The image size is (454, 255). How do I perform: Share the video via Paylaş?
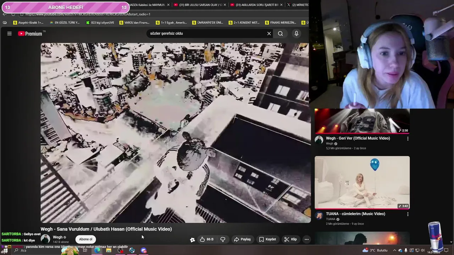click(242, 239)
